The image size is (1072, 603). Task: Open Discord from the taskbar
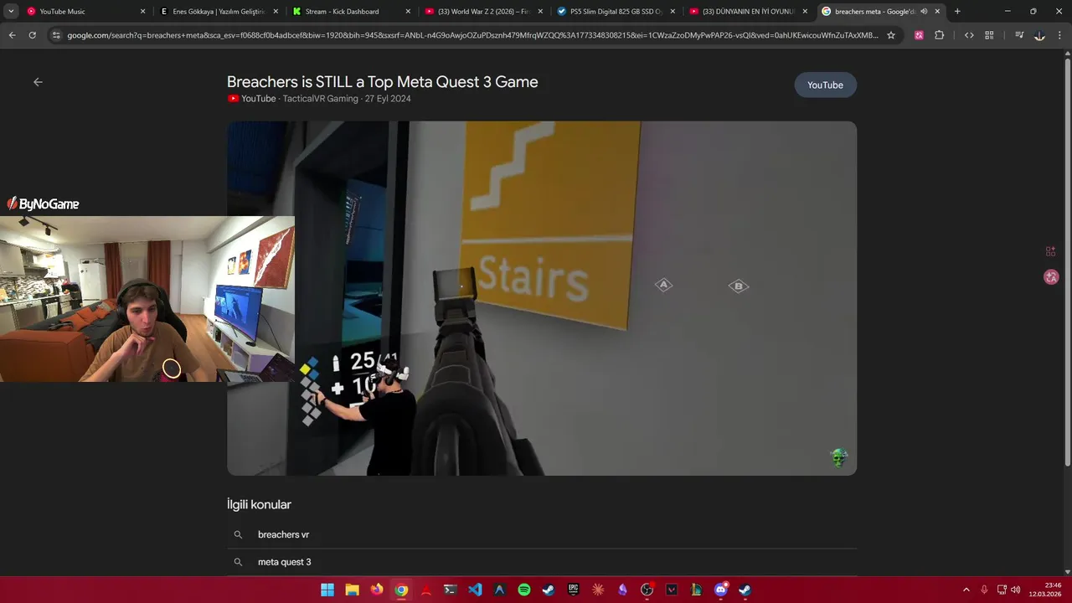click(721, 590)
